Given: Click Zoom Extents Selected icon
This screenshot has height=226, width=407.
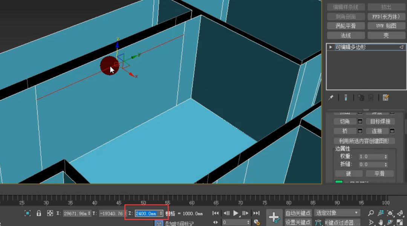Looking at the screenshot, I should pyautogui.click(x=390, y=213).
